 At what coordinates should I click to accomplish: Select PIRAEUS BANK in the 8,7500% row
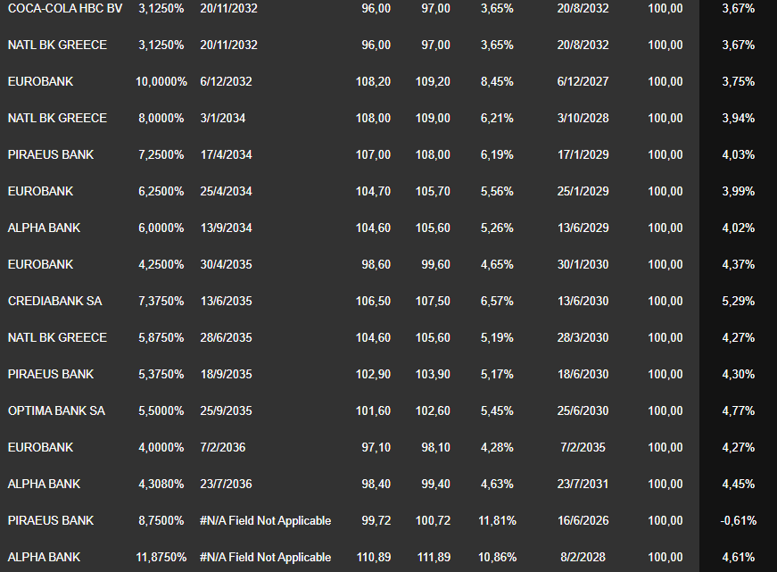coord(51,520)
